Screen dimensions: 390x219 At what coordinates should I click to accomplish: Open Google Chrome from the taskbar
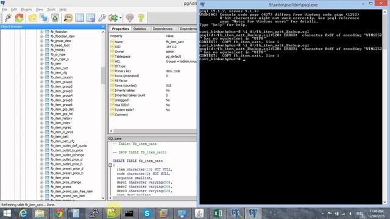click(x=58, y=214)
